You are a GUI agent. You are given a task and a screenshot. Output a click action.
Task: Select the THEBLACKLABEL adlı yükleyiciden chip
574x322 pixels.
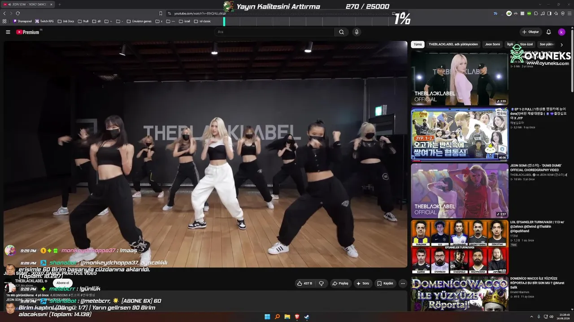[x=453, y=44]
